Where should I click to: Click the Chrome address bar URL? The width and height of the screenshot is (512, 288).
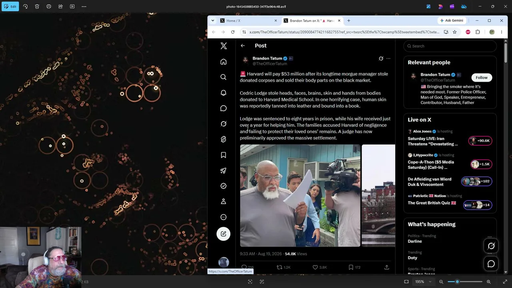tap(344, 32)
